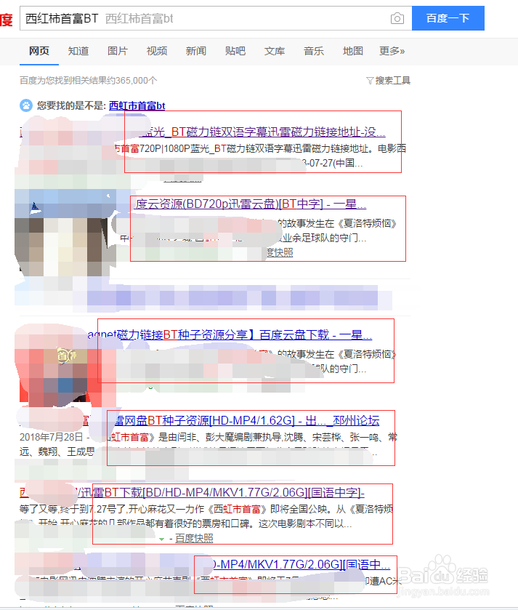This screenshot has width=518, height=610.
Task: Select the 地图 tab
Action: coord(353,51)
